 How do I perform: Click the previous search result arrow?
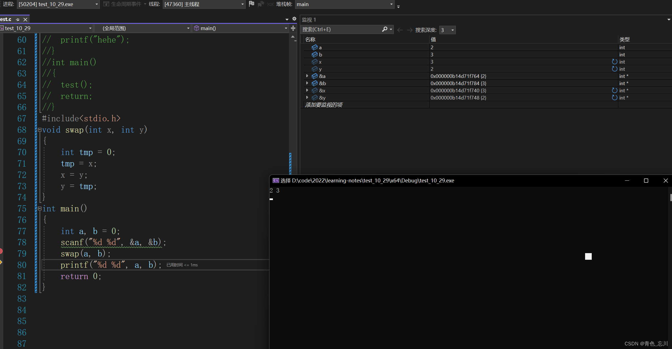click(400, 30)
